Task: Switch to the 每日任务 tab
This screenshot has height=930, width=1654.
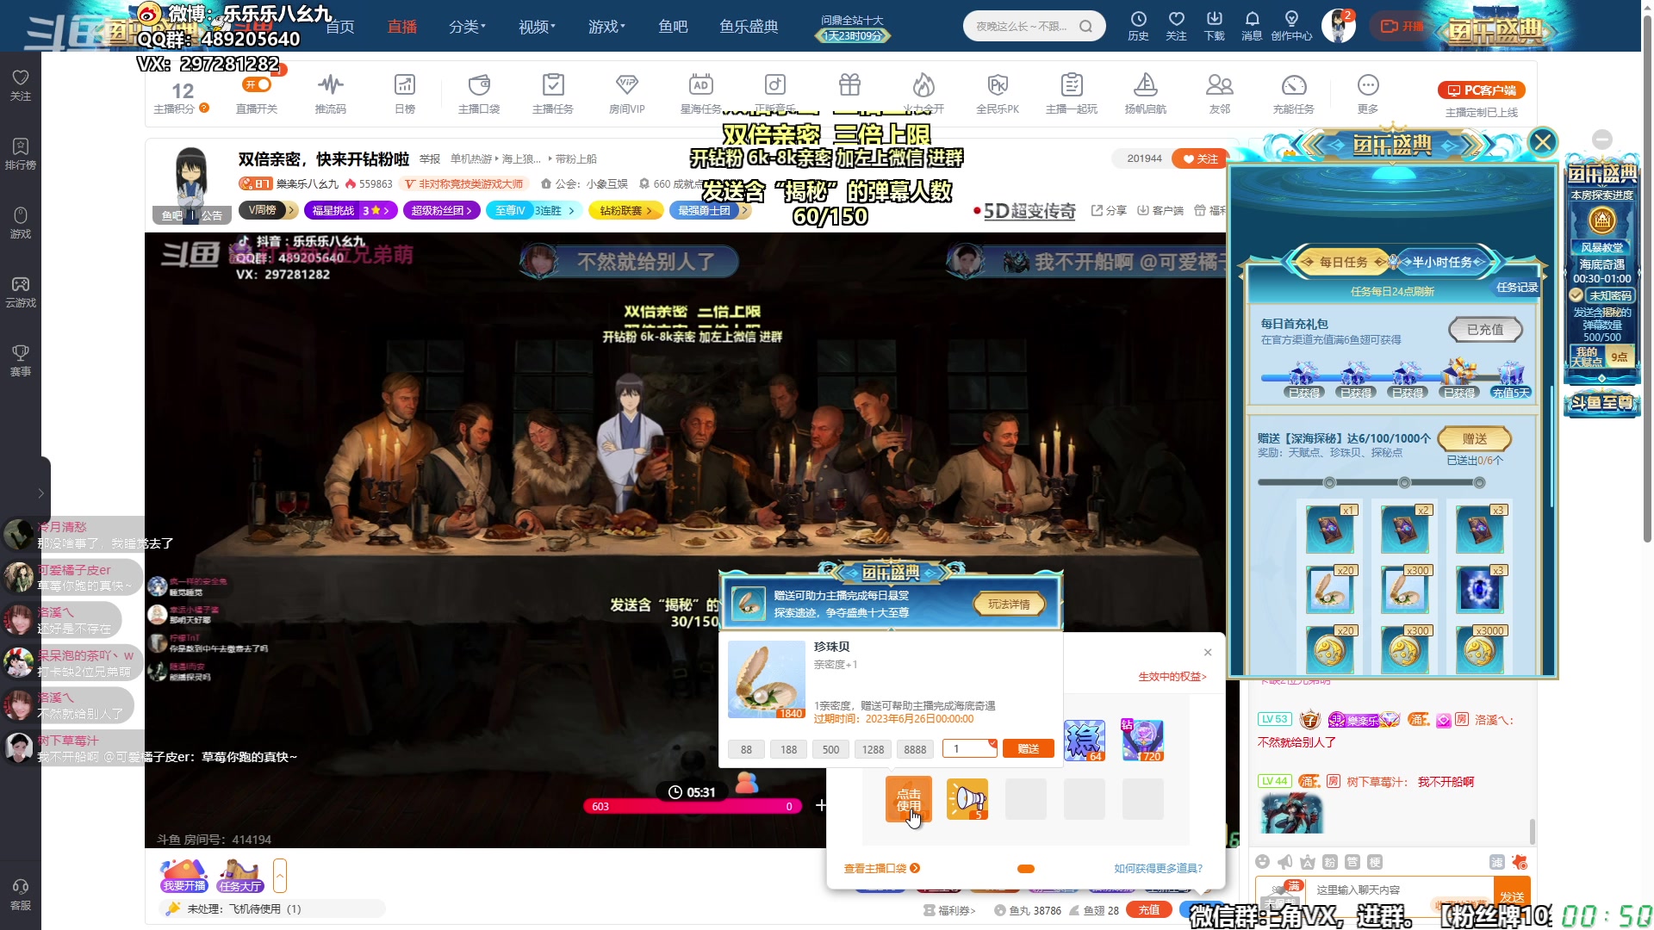Action: click(1343, 262)
